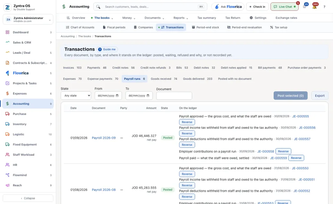Open the State filter dropdown
This screenshot has height=204, width=333.
76,96
